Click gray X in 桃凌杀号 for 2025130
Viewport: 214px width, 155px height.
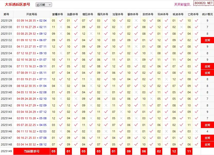pos(181,27)
